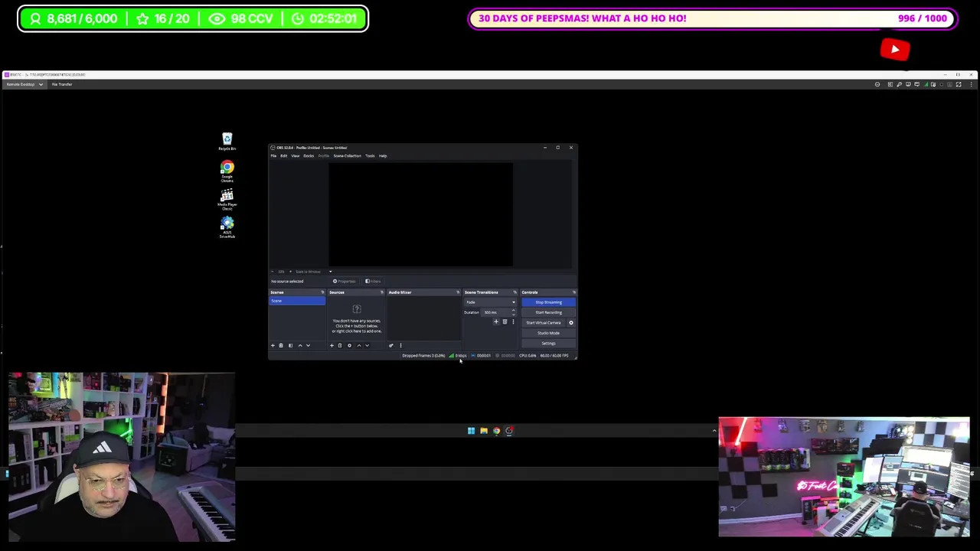The width and height of the screenshot is (980, 551).
Task: Float the Audio Mixer dock via header icon
Action: pyautogui.click(x=458, y=292)
